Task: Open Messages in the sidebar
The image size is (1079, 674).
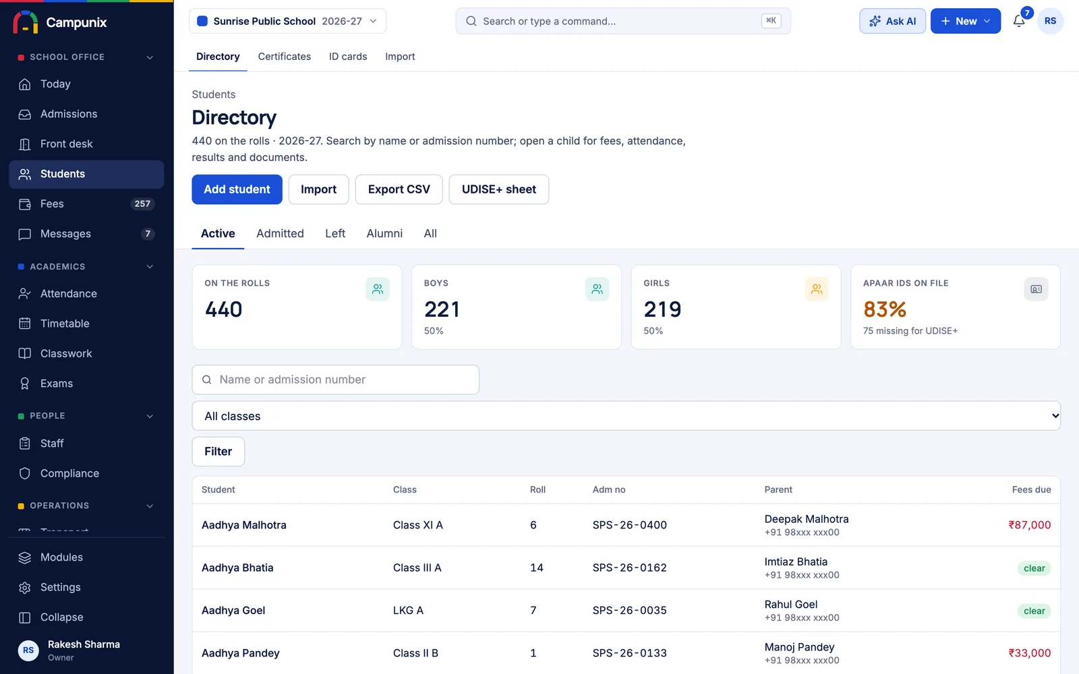Action: 86,234
